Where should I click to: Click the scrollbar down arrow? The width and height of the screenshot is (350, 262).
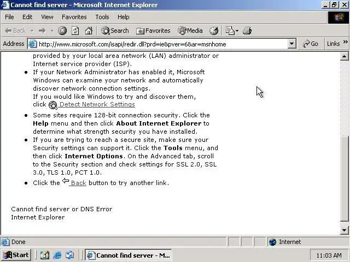344,230
